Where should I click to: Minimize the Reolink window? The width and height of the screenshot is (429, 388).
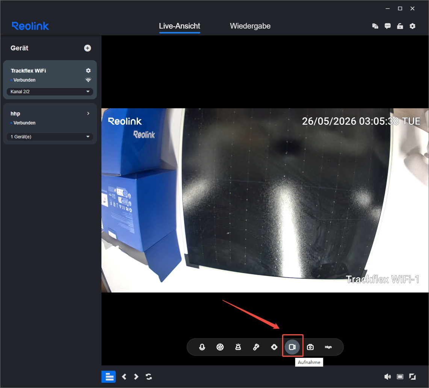pyautogui.click(x=387, y=9)
